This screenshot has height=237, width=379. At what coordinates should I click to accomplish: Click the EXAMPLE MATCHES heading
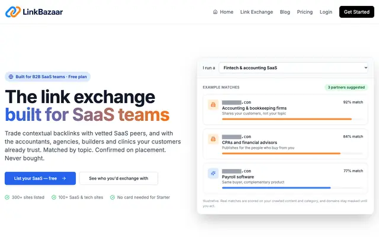(x=221, y=87)
